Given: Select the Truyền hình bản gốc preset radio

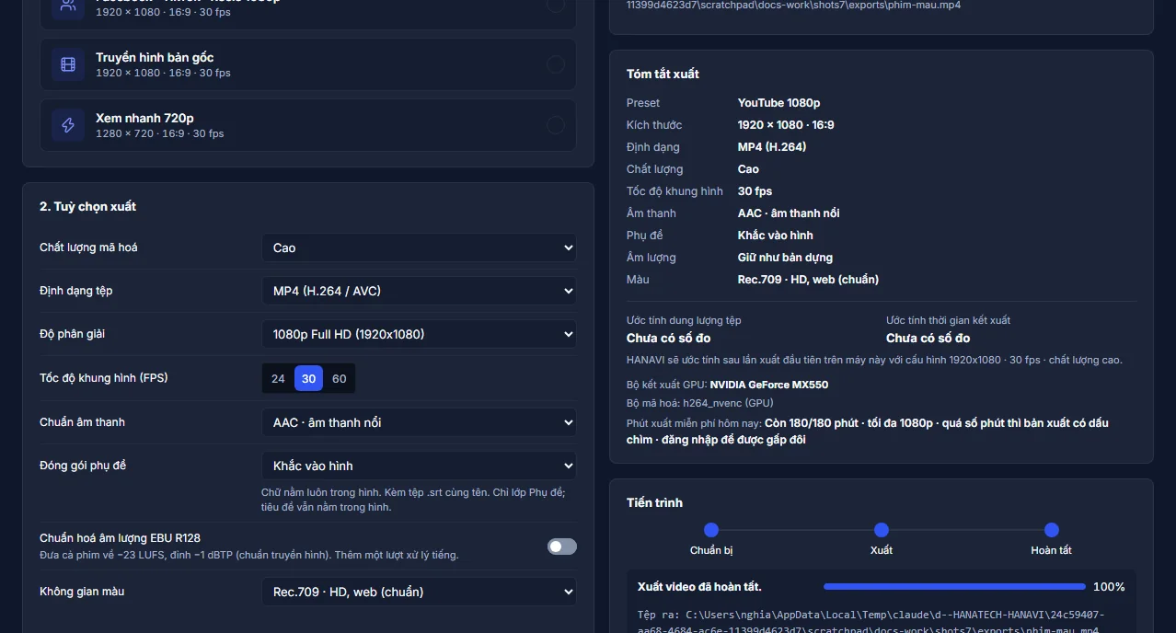Looking at the screenshot, I should click(556, 64).
